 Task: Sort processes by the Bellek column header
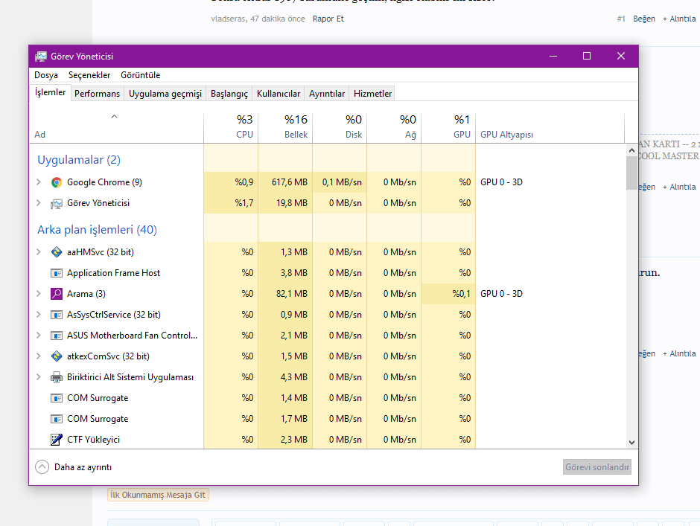pos(285,127)
